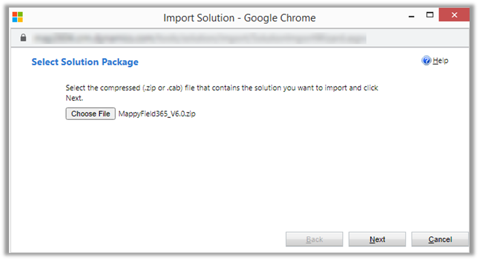Minimize the Import Solution window
Image resolution: width=479 pixels, height=260 pixels.
click(x=412, y=15)
